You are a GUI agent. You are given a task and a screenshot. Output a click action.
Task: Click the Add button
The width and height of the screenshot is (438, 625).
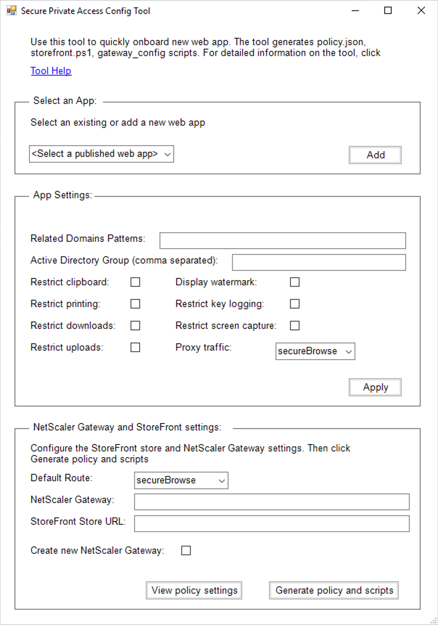pos(375,155)
